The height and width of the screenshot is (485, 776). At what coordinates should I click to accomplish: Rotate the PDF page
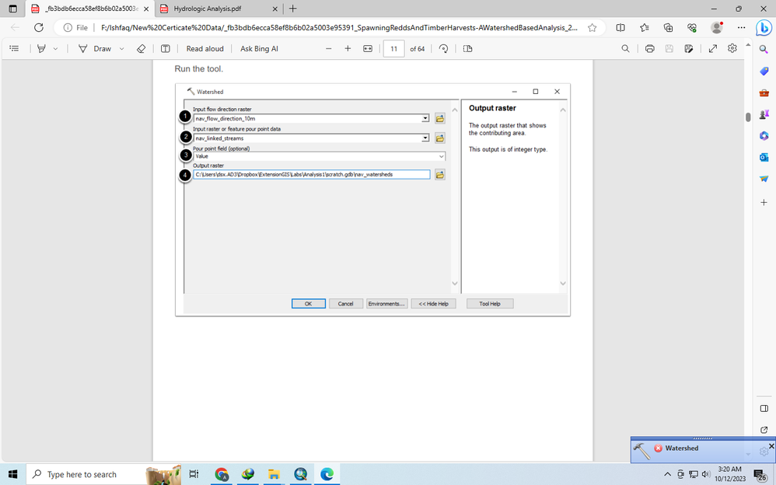[x=443, y=48]
